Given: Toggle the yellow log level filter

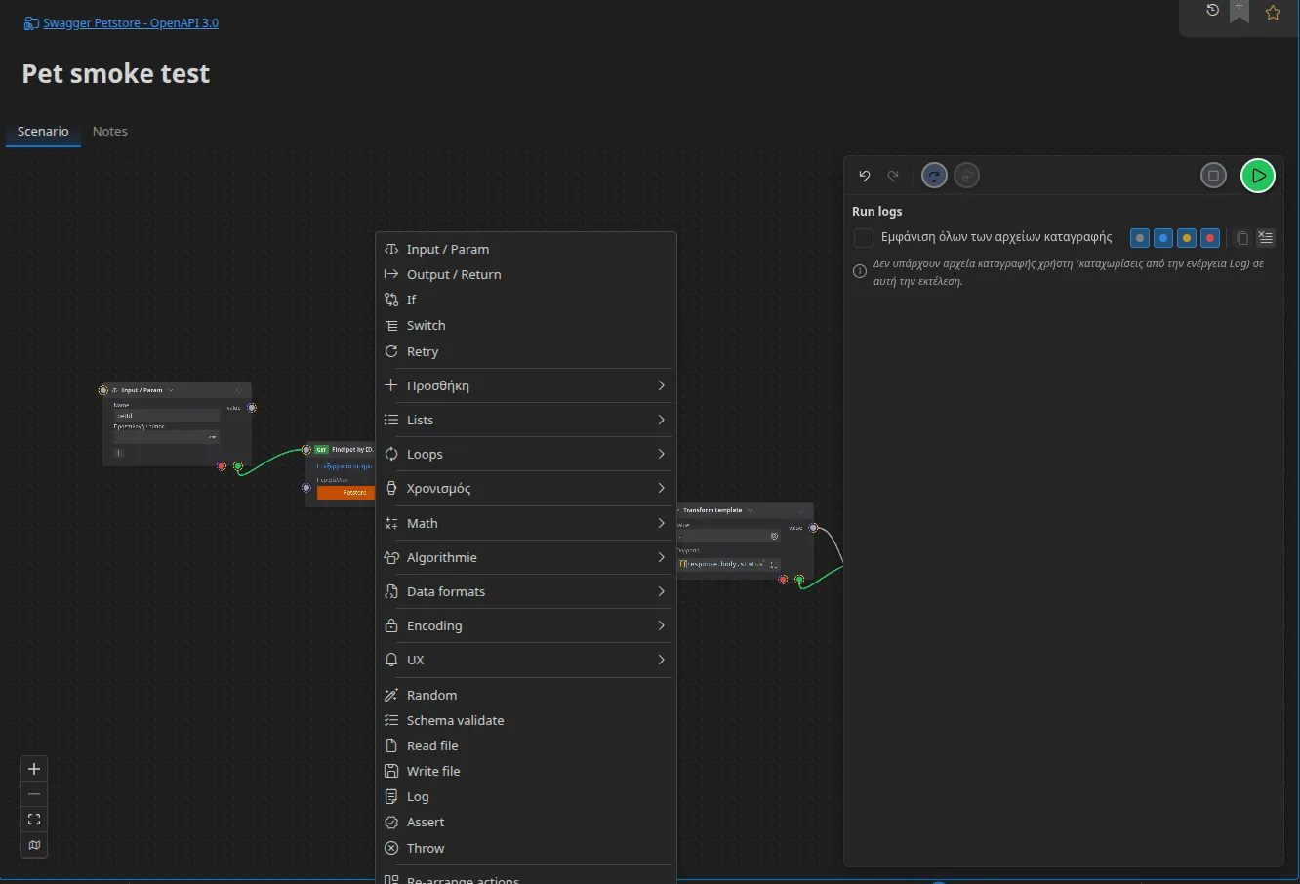Looking at the screenshot, I should (1186, 238).
